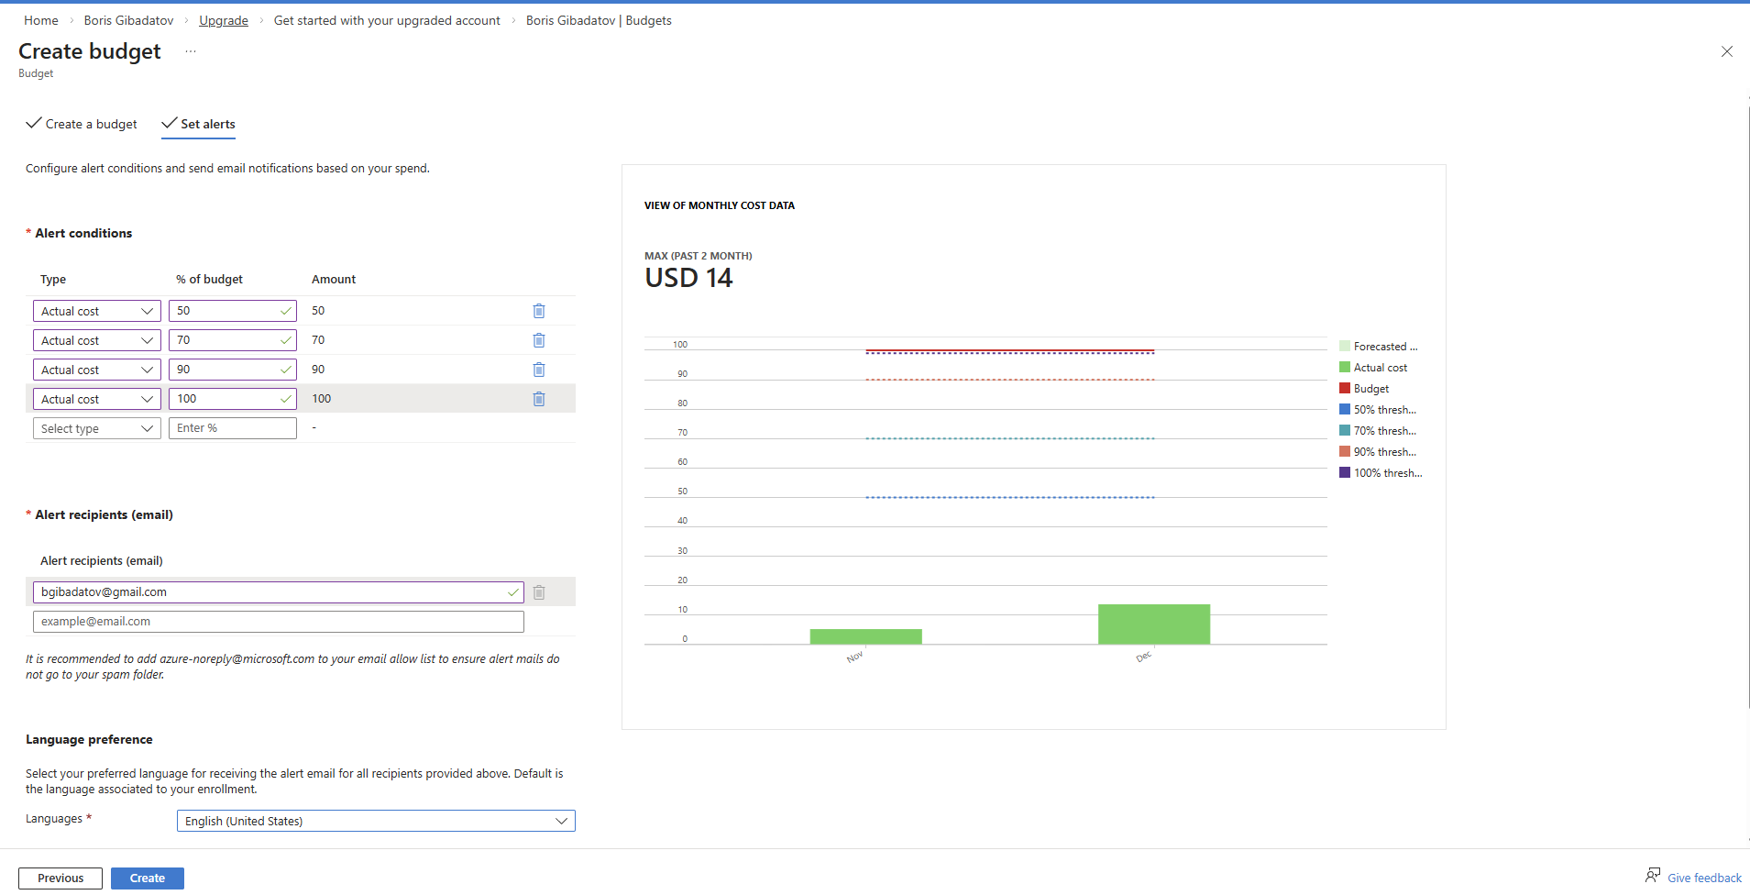The width and height of the screenshot is (1750, 895).
Task: Expand the empty Select type dropdown
Action: 97,428
